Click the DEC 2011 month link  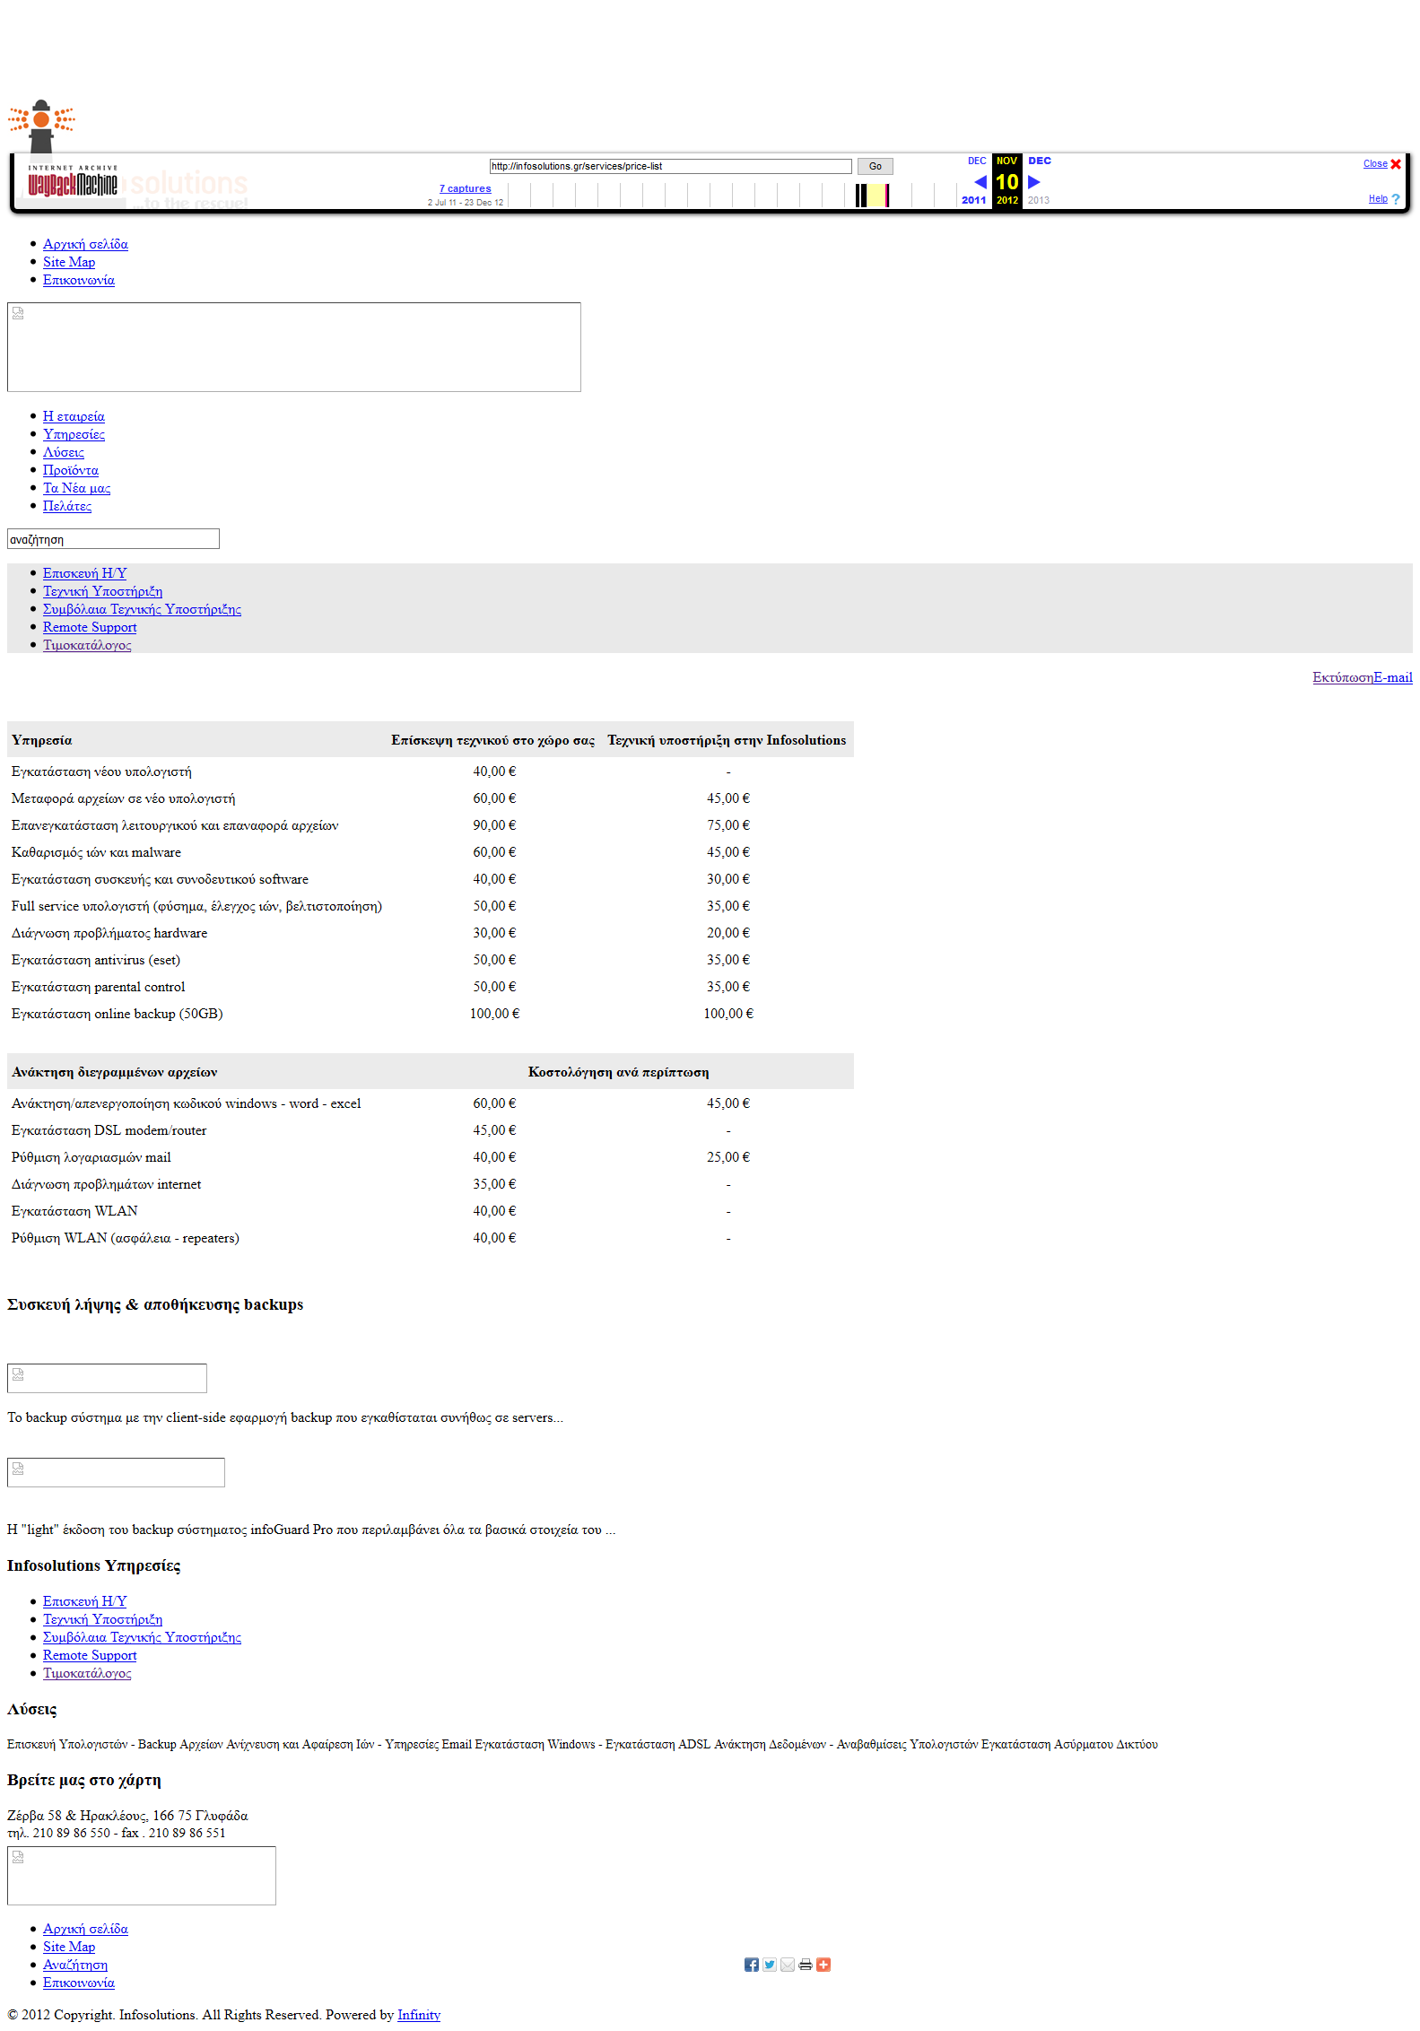pyautogui.click(x=976, y=161)
